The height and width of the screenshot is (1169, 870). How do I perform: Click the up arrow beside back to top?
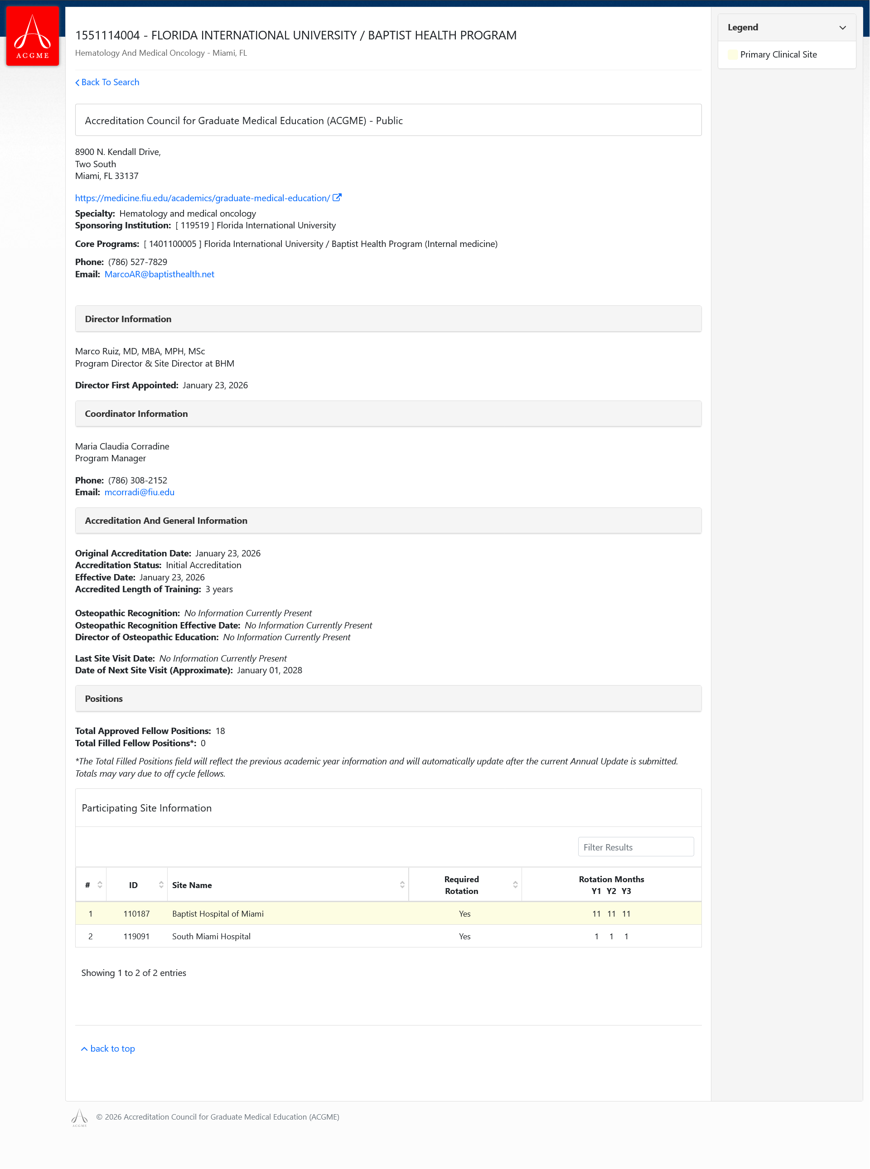[84, 1049]
